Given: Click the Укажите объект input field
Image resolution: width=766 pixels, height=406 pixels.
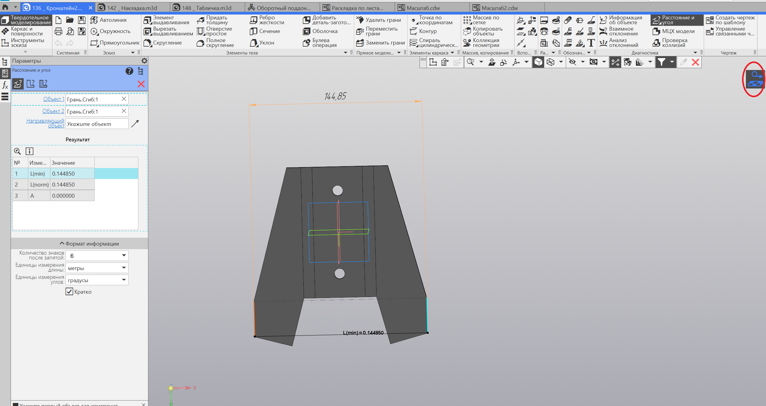Looking at the screenshot, I should click(x=97, y=124).
